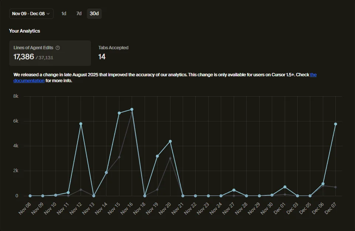This screenshot has width=355, height=231.
Task: Click the Nov 14 point to reveal details
Action: tap(106, 172)
